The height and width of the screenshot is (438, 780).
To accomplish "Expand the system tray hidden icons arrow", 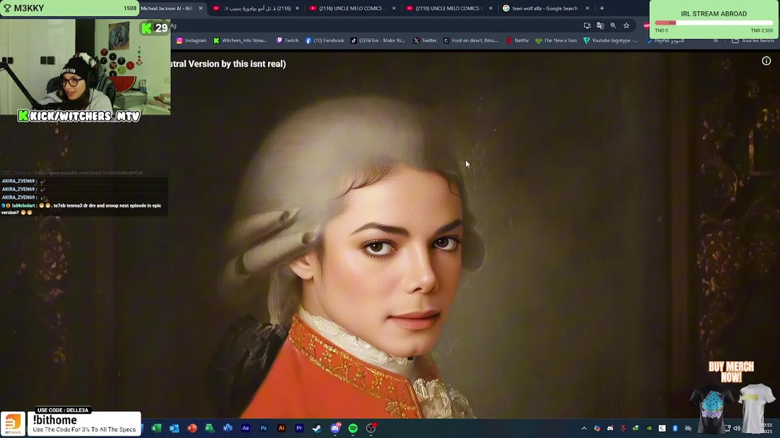I will click(584, 428).
